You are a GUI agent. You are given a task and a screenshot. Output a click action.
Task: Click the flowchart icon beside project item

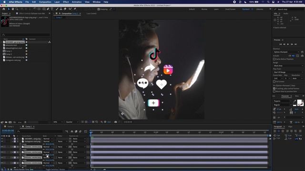click(x=50, y=42)
